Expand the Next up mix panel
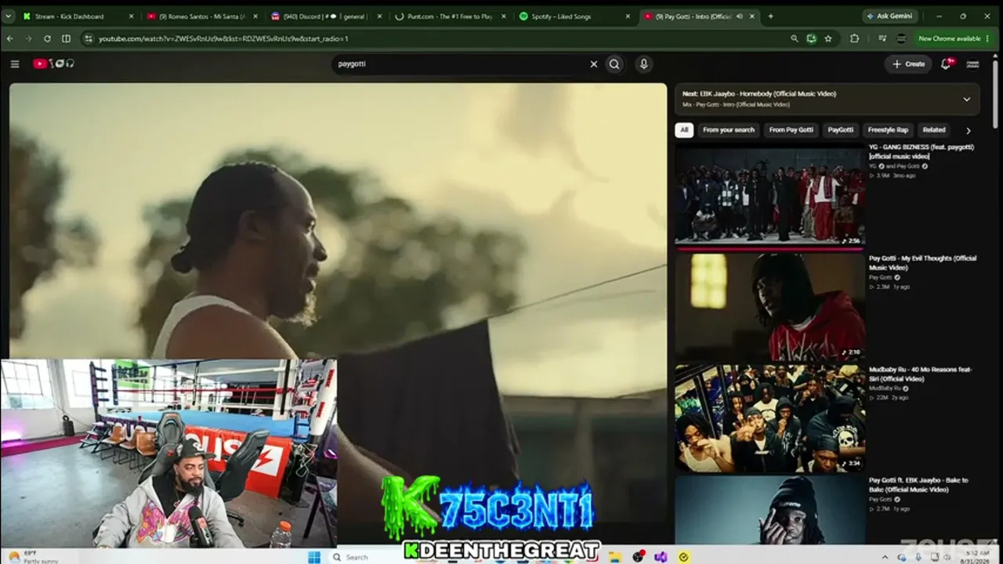 click(x=966, y=99)
